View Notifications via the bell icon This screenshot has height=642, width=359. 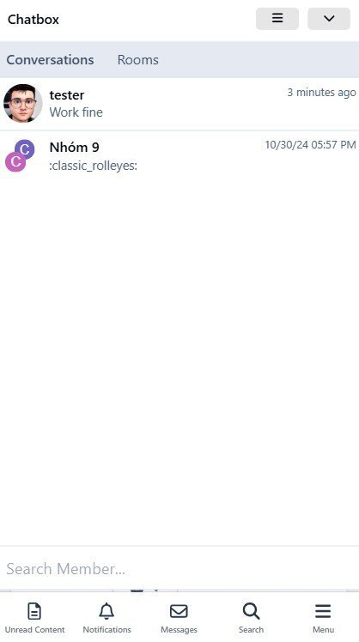106,612
